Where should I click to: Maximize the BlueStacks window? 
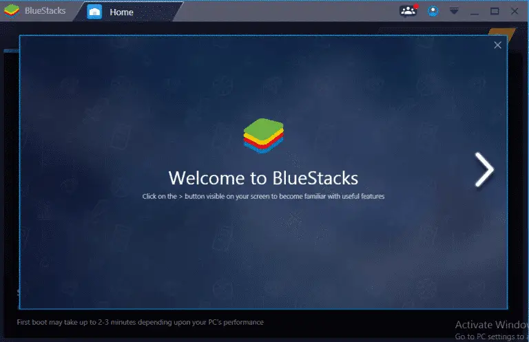pos(495,11)
